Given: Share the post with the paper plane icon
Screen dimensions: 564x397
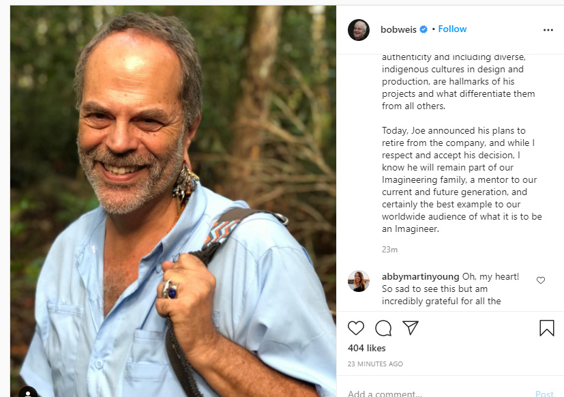Looking at the screenshot, I should [410, 328].
